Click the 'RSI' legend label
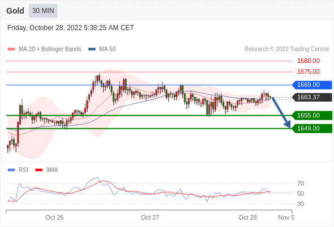Viewport: 334px width, 227px height. [23, 170]
